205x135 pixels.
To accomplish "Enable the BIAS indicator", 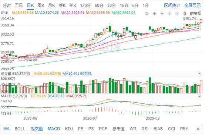I will point(158,129).
